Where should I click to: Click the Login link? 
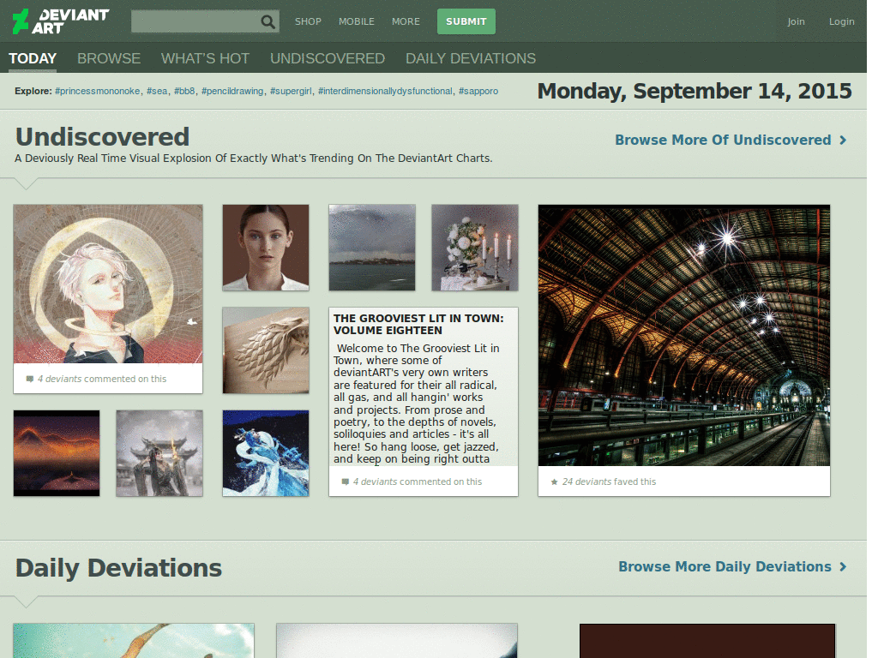coord(841,21)
